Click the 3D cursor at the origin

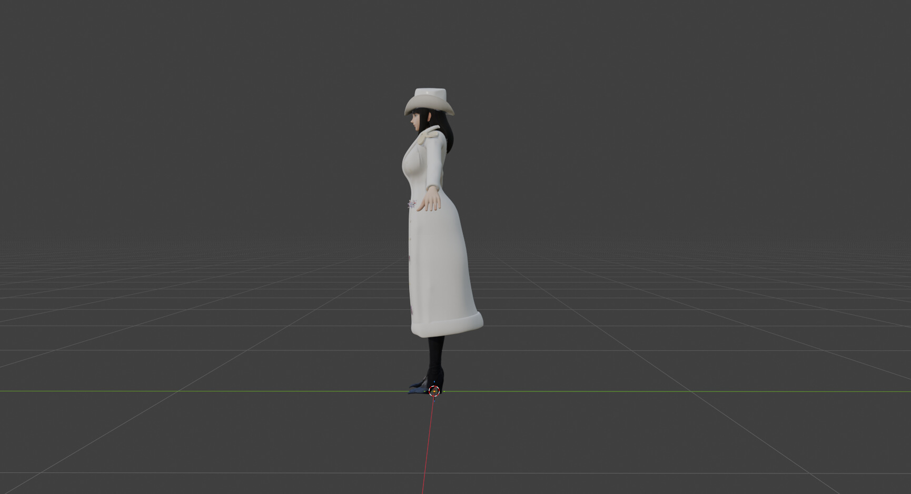click(x=434, y=391)
